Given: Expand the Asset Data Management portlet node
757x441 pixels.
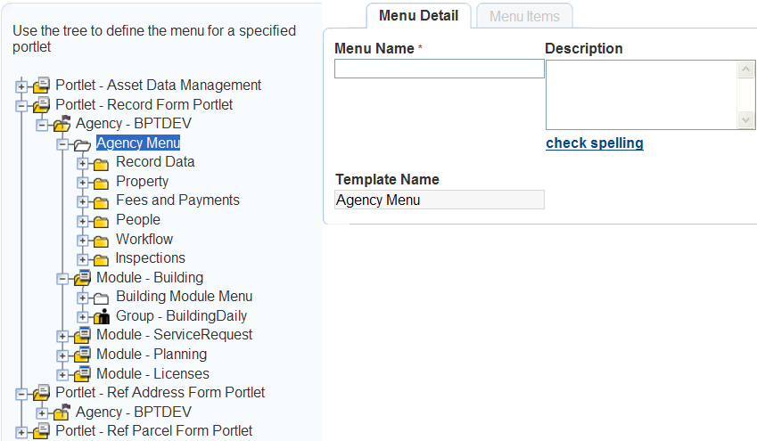Looking at the screenshot, I should pos(22,86).
